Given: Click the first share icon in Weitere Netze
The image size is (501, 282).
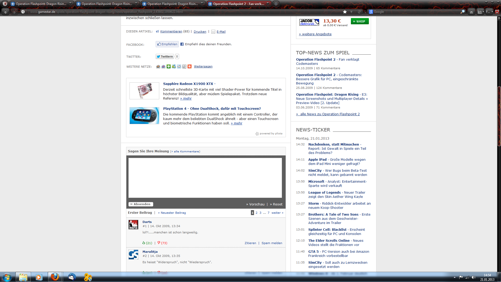Looking at the screenshot, I should tap(158, 66).
